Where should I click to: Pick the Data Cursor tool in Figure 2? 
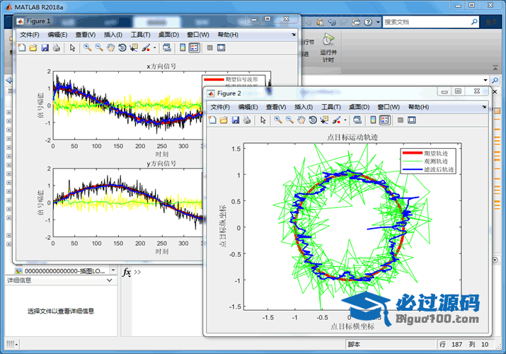(x=325, y=120)
